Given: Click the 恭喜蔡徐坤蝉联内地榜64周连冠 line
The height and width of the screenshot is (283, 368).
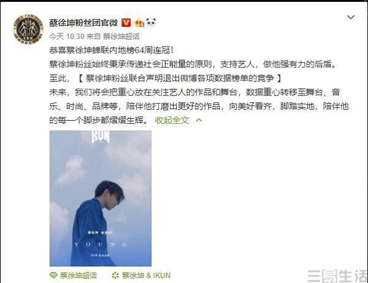Looking at the screenshot, I should pyautogui.click(x=112, y=50).
